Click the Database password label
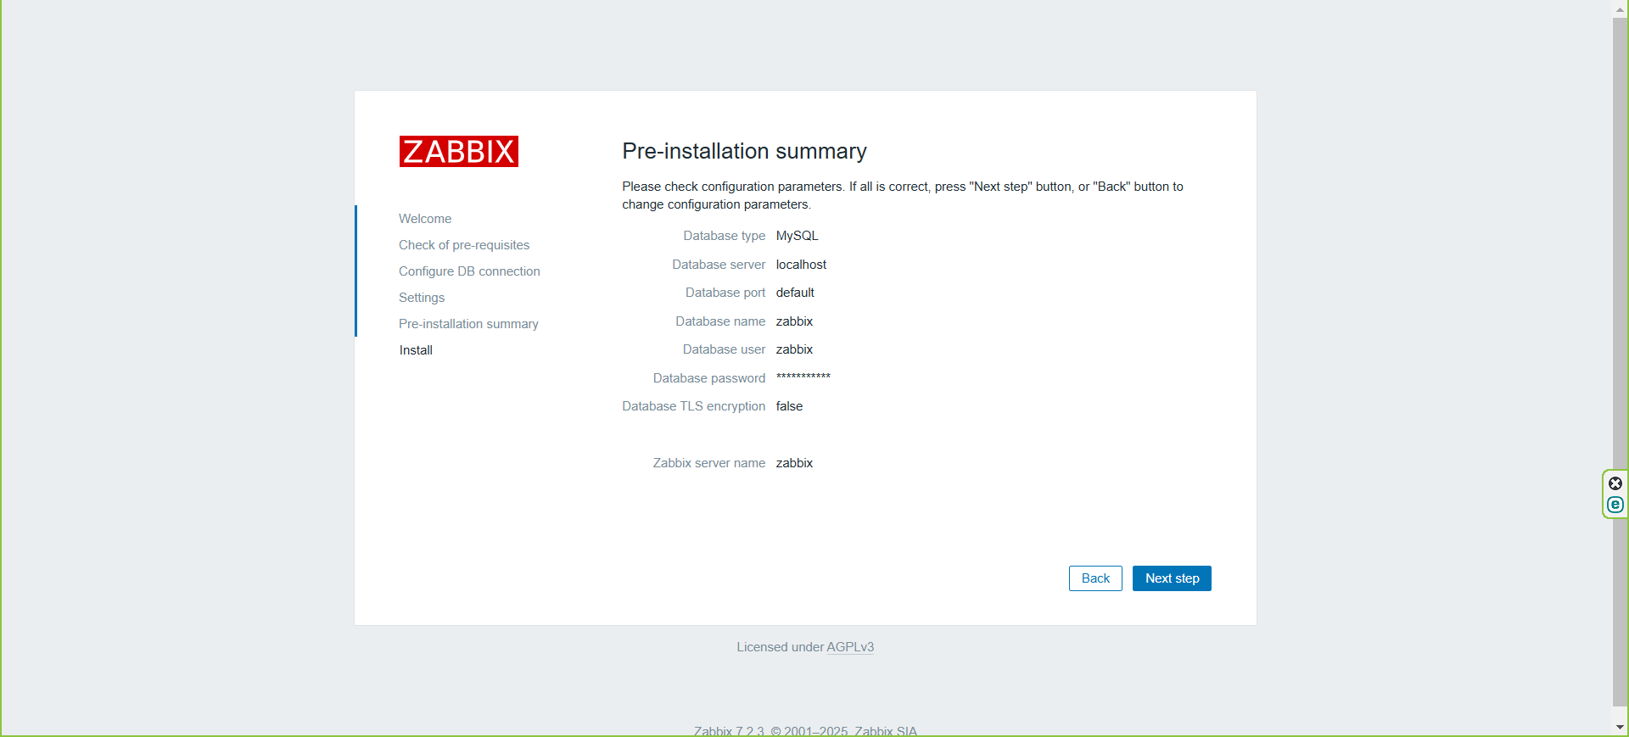The height and width of the screenshot is (737, 1629). tap(709, 378)
